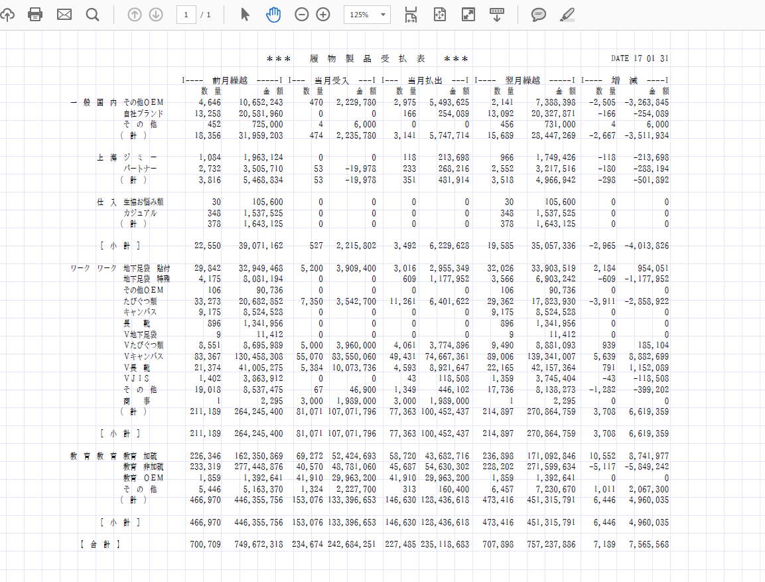Click the read mode keyboard-arrow icon
This screenshot has width=765, height=582.
(x=497, y=15)
